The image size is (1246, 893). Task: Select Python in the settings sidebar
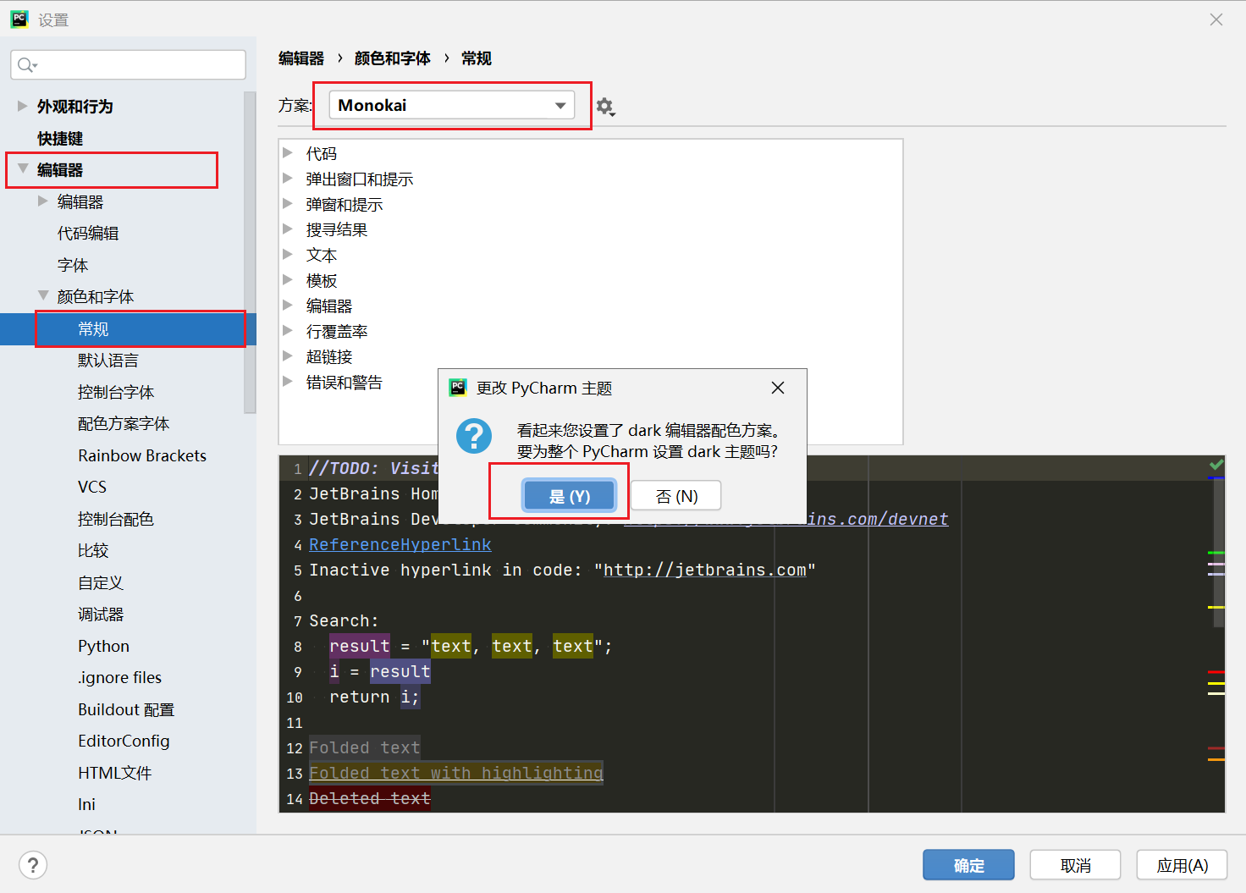coord(102,646)
